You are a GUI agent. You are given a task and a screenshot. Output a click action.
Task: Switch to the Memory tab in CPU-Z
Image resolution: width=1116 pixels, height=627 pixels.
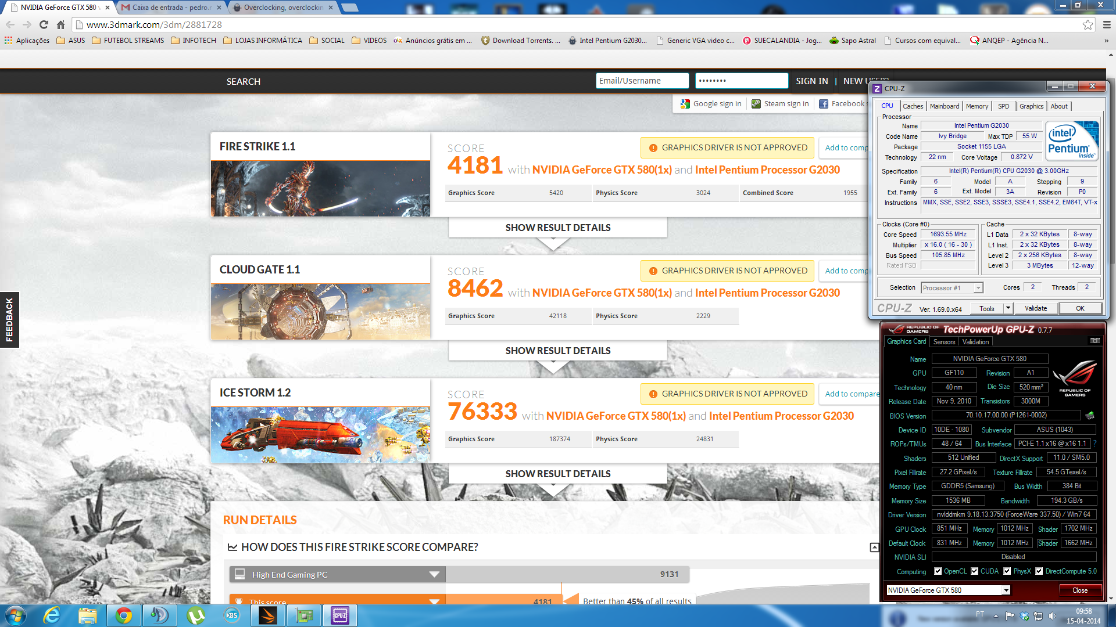pos(977,106)
